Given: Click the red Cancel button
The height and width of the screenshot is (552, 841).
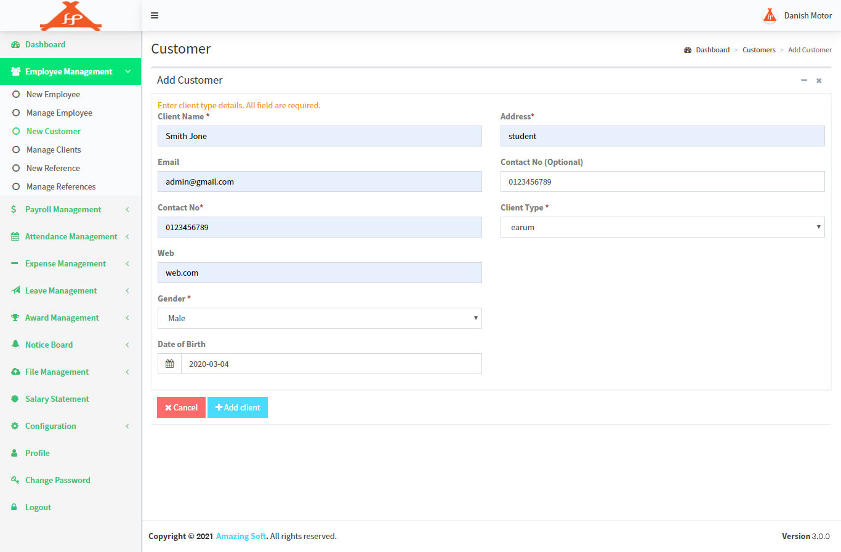Looking at the screenshot, I should [x=181, y=407].
